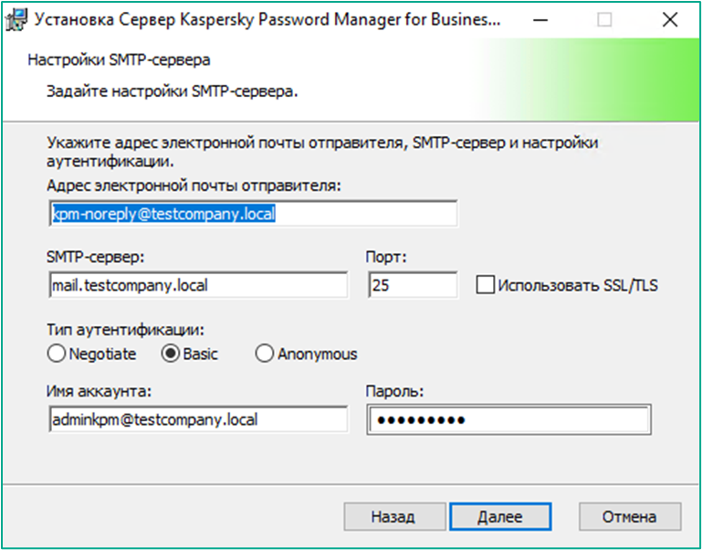Screen dimensions: 702x550
Task: Click the Использовать SSL/TLS label text
Action: (x=578, y=286)
